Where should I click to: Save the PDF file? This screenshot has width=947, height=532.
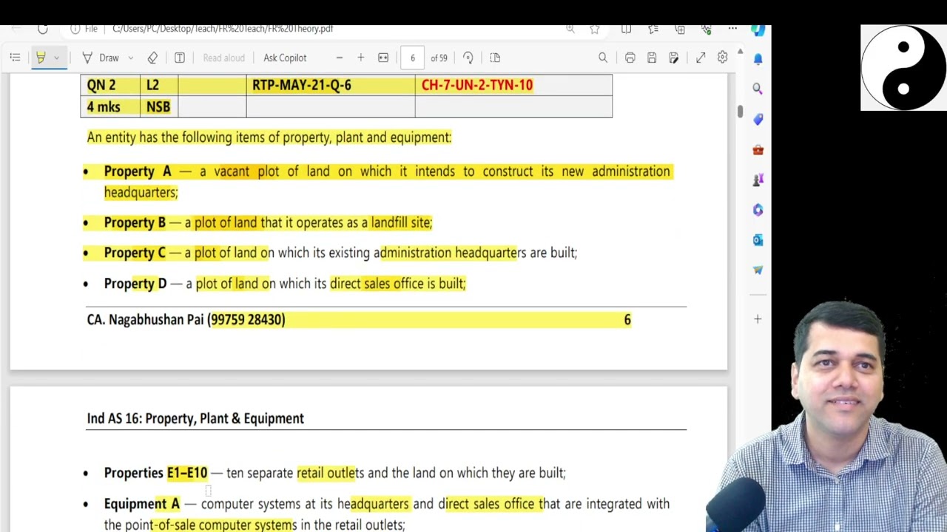click(x=652, y=58)
